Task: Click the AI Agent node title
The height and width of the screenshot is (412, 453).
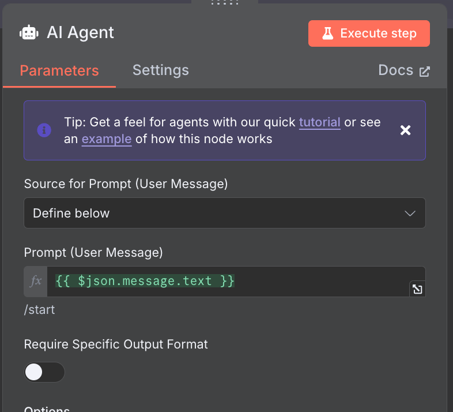Action: click(x=81, y=33)
